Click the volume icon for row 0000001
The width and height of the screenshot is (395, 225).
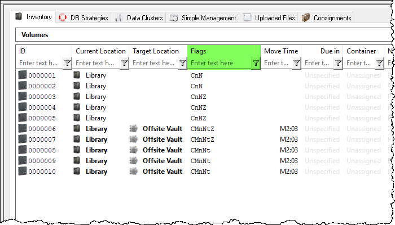pos(23,75)
